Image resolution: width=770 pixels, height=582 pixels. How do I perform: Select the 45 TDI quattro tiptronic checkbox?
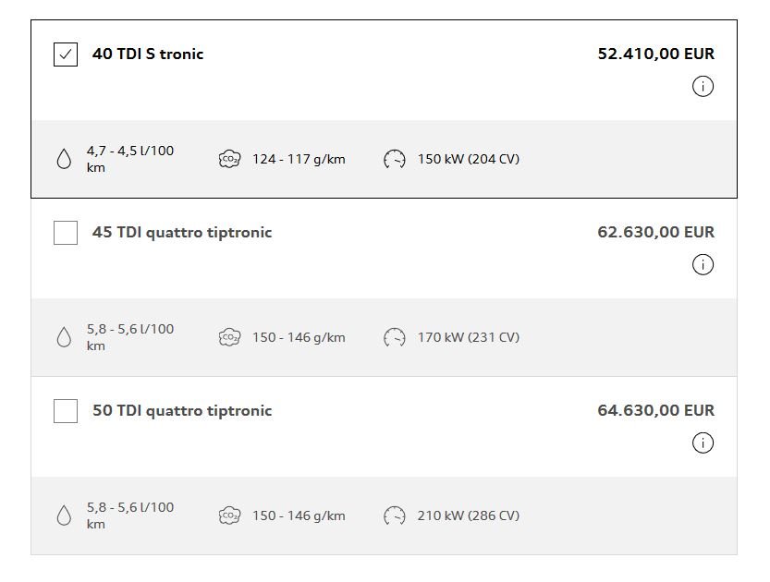coord(66,233)
